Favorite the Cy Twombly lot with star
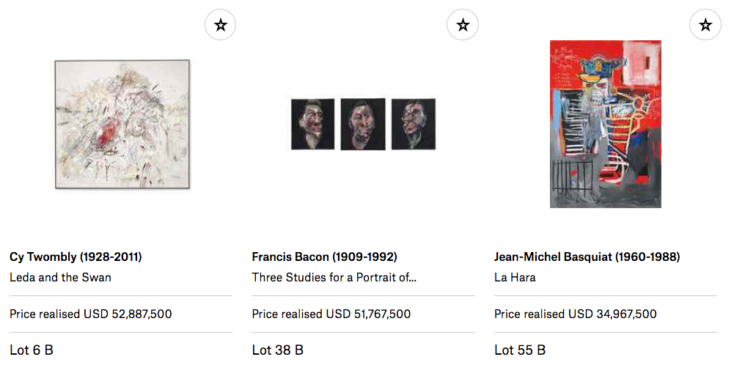 click(220, 26)
